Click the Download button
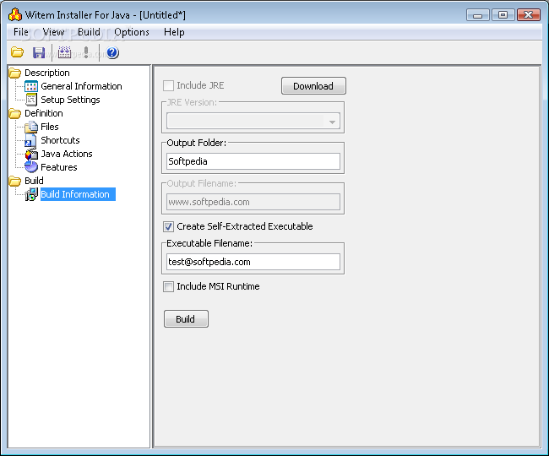549x456 pixels. click(x=313, y=86)
